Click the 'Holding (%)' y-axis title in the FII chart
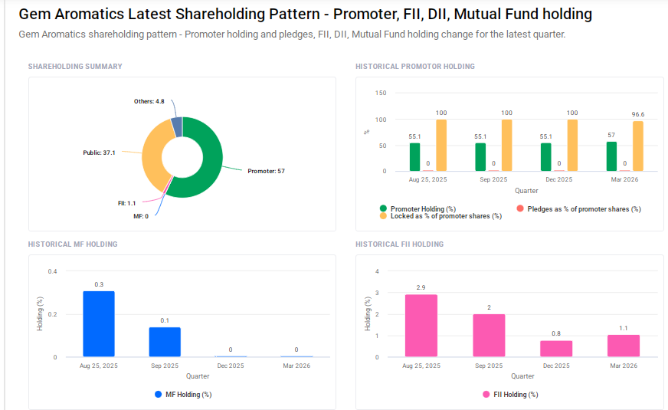 click(368, 314)
